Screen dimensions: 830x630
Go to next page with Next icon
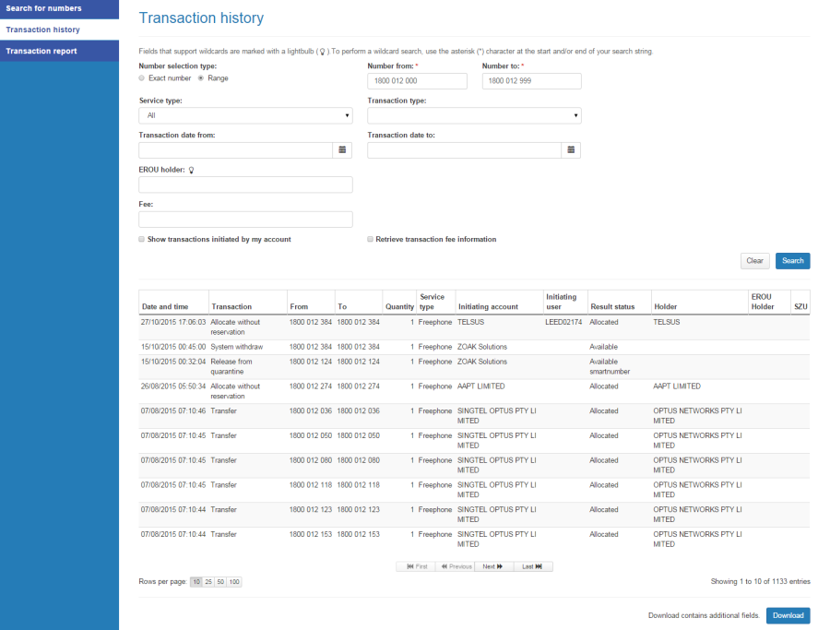click(492, 566)
